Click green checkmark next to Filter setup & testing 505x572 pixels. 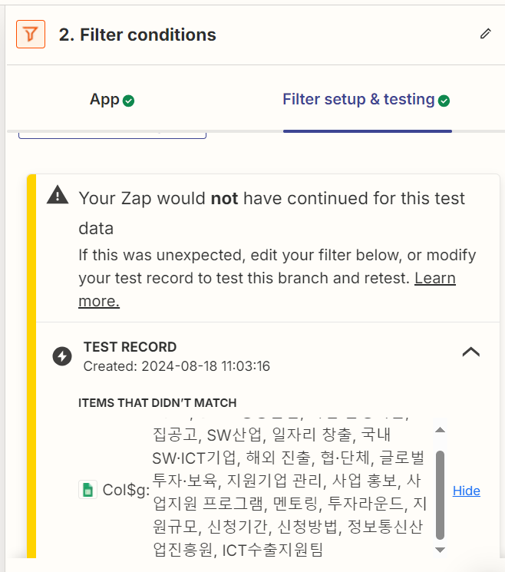444,101
